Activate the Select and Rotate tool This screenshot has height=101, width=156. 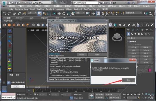pyautogui.click(x=64, y=13)
